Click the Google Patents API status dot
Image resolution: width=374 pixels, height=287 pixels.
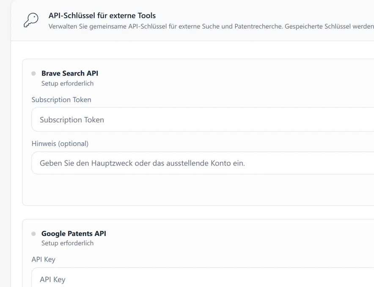pos(33,234)
